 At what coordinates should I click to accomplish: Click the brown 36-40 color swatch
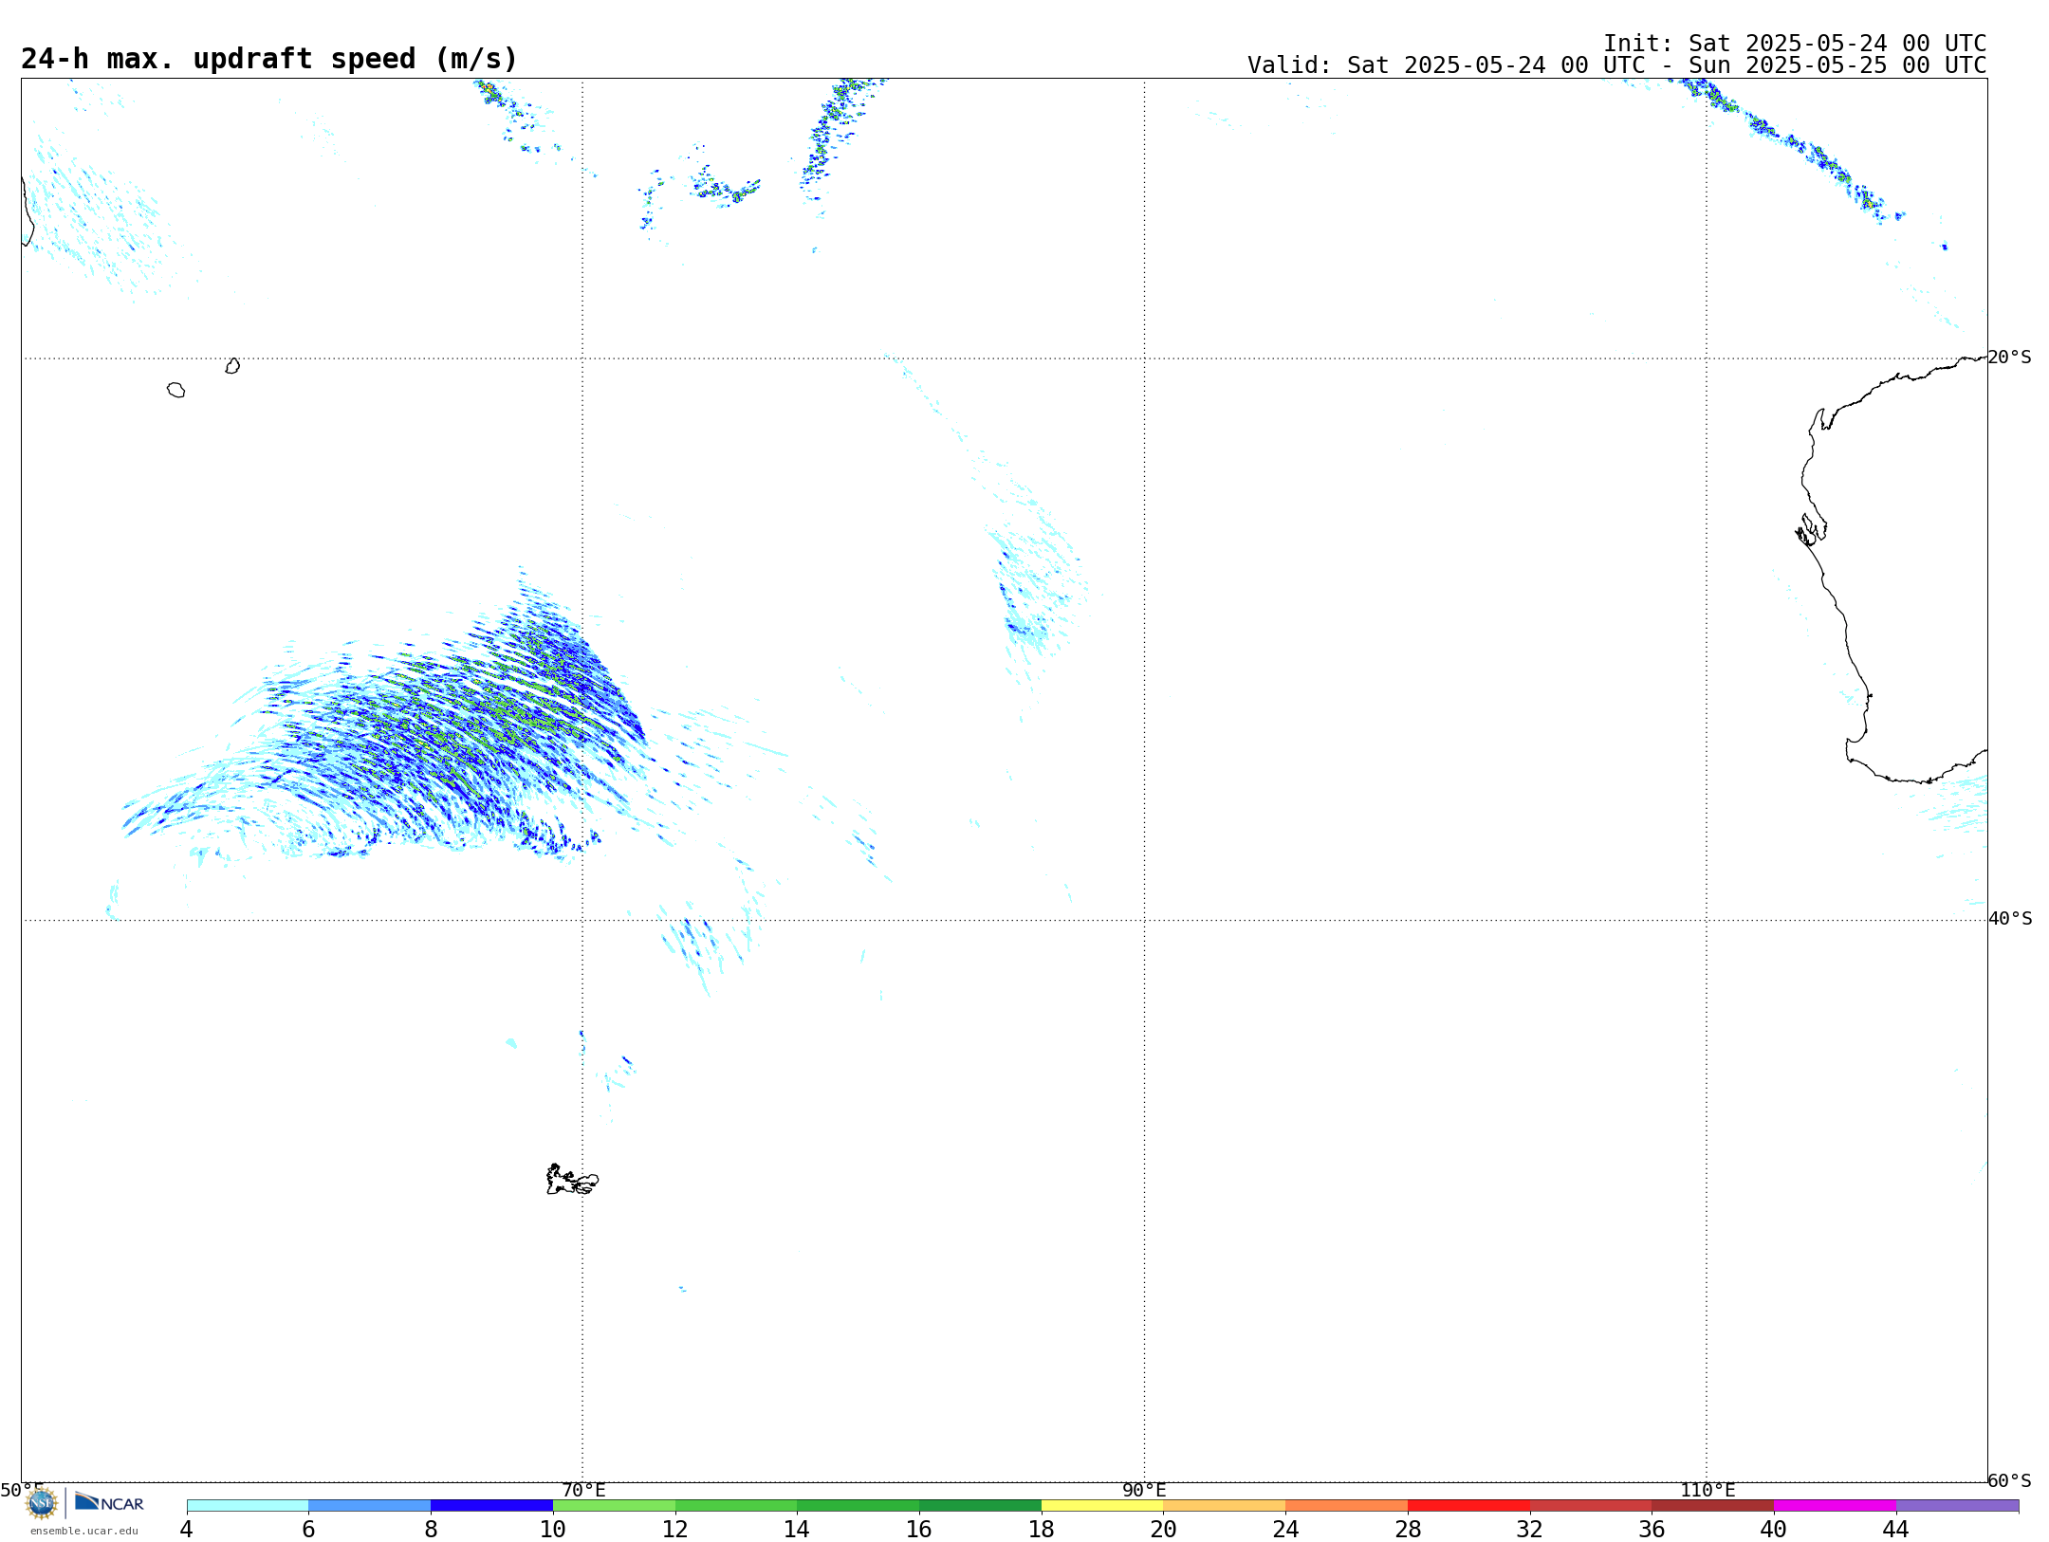click(x=1712, y=1506)
